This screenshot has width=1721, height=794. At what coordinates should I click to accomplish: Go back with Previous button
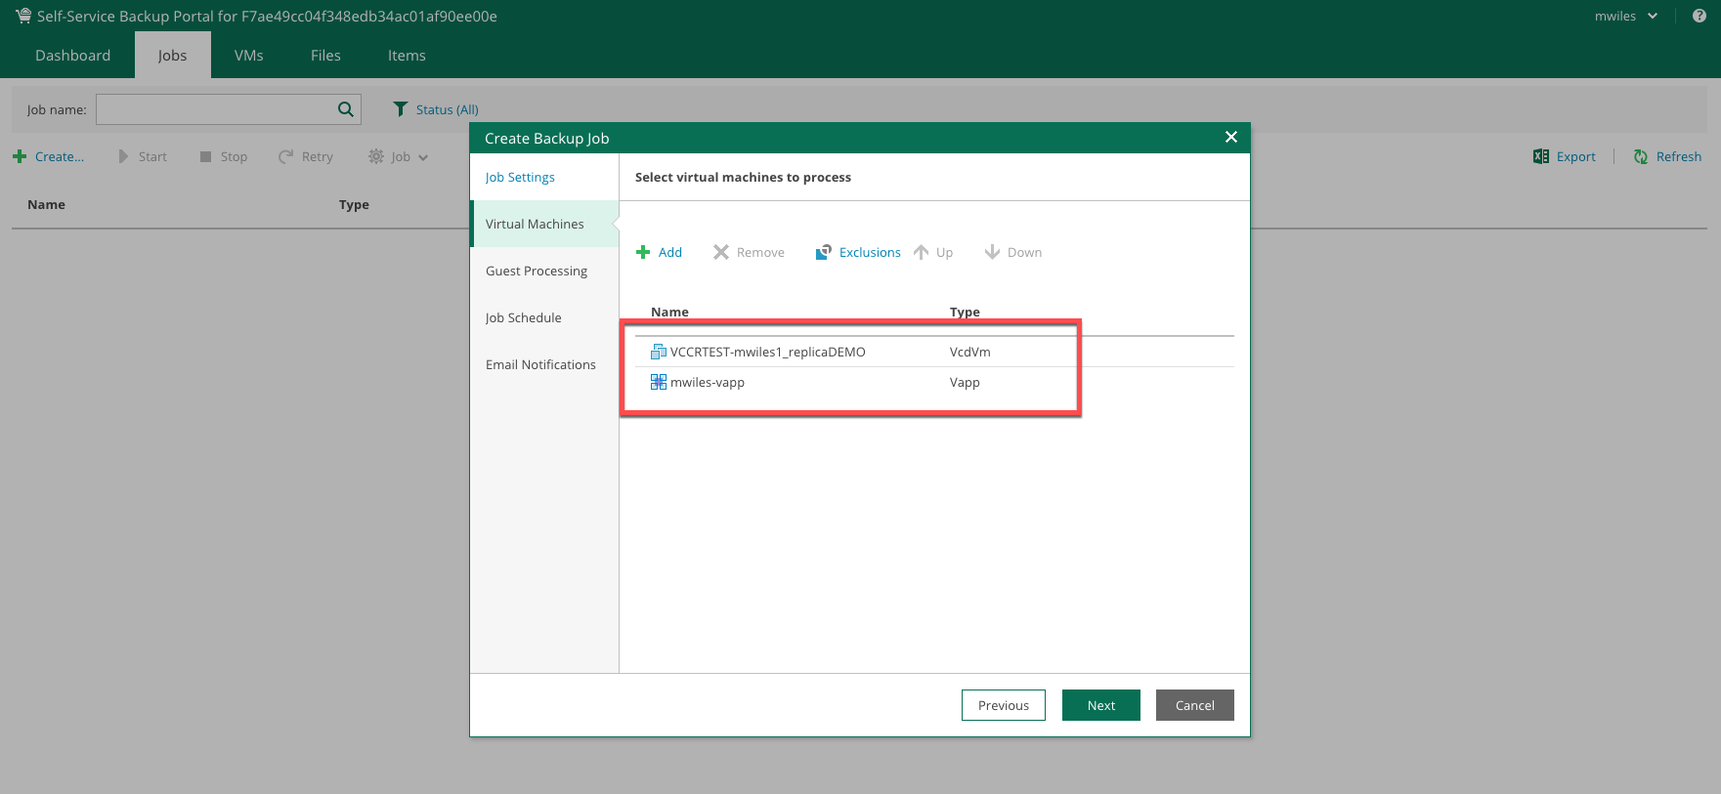click(x=1003, y=705)
